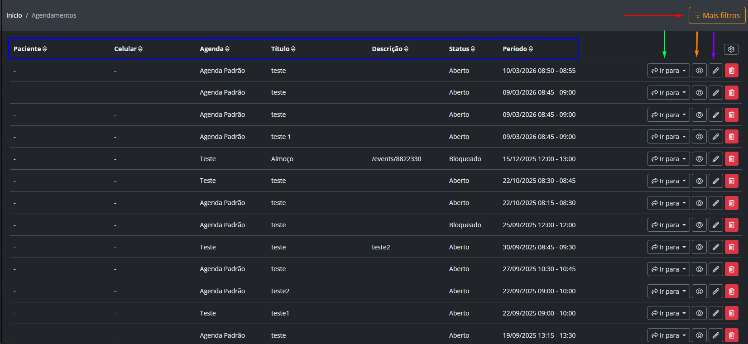The image size is (748, 344).
Task: Select the Almoço title cell
Action: tap(282, 159)
